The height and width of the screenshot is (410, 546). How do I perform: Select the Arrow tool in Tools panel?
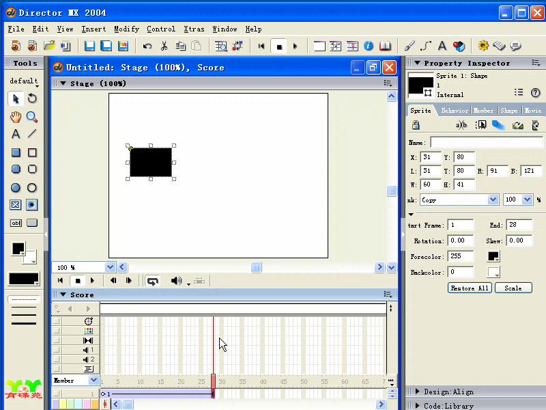pos(15,98)
